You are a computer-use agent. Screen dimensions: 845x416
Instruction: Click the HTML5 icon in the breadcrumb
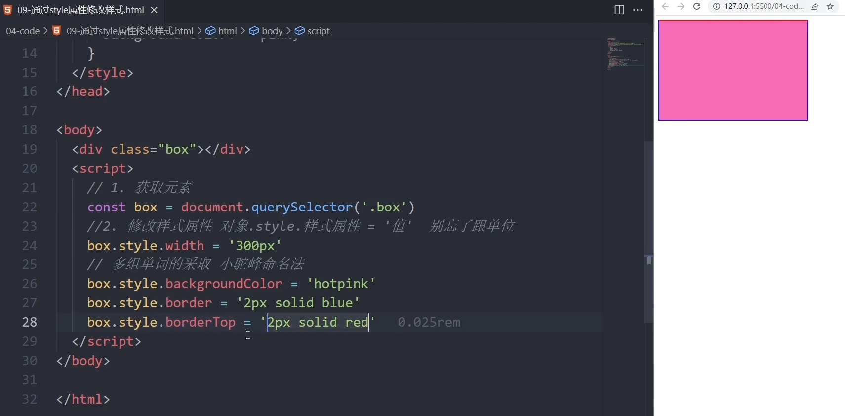click(57, 31)
